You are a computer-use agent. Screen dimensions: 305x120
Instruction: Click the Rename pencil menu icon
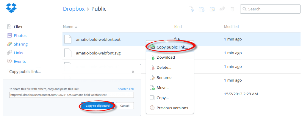(x=152, y=78)
